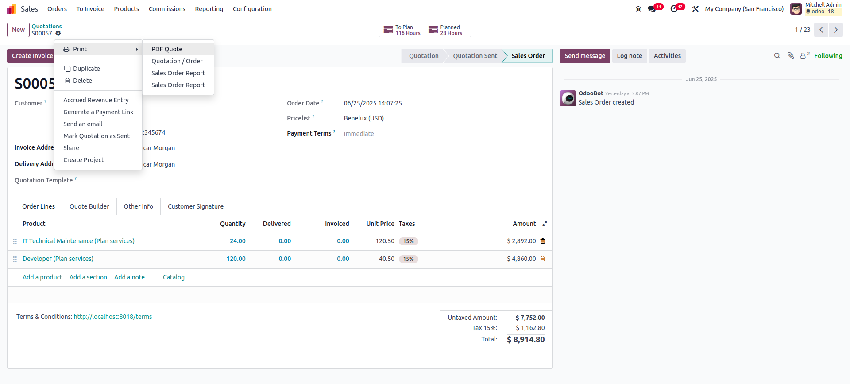Open the column settings icon beside Amount
This screenshot has width=850, height=384.
[x=545, y=224]
